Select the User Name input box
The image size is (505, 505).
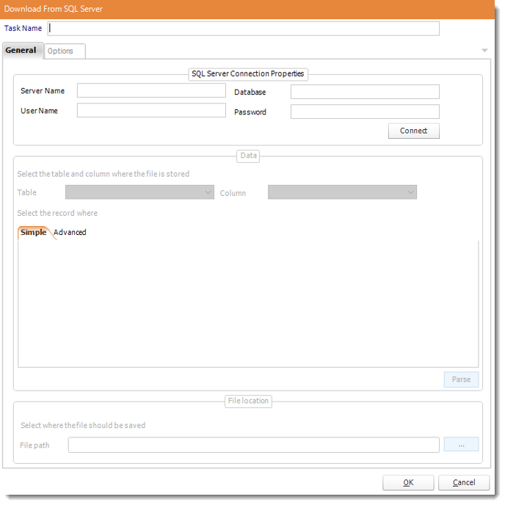click(151, 110)
